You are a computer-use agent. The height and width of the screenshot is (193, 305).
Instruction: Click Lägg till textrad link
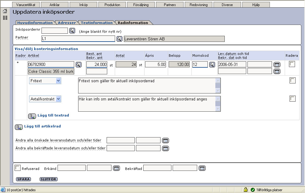[x=53, y=115]
